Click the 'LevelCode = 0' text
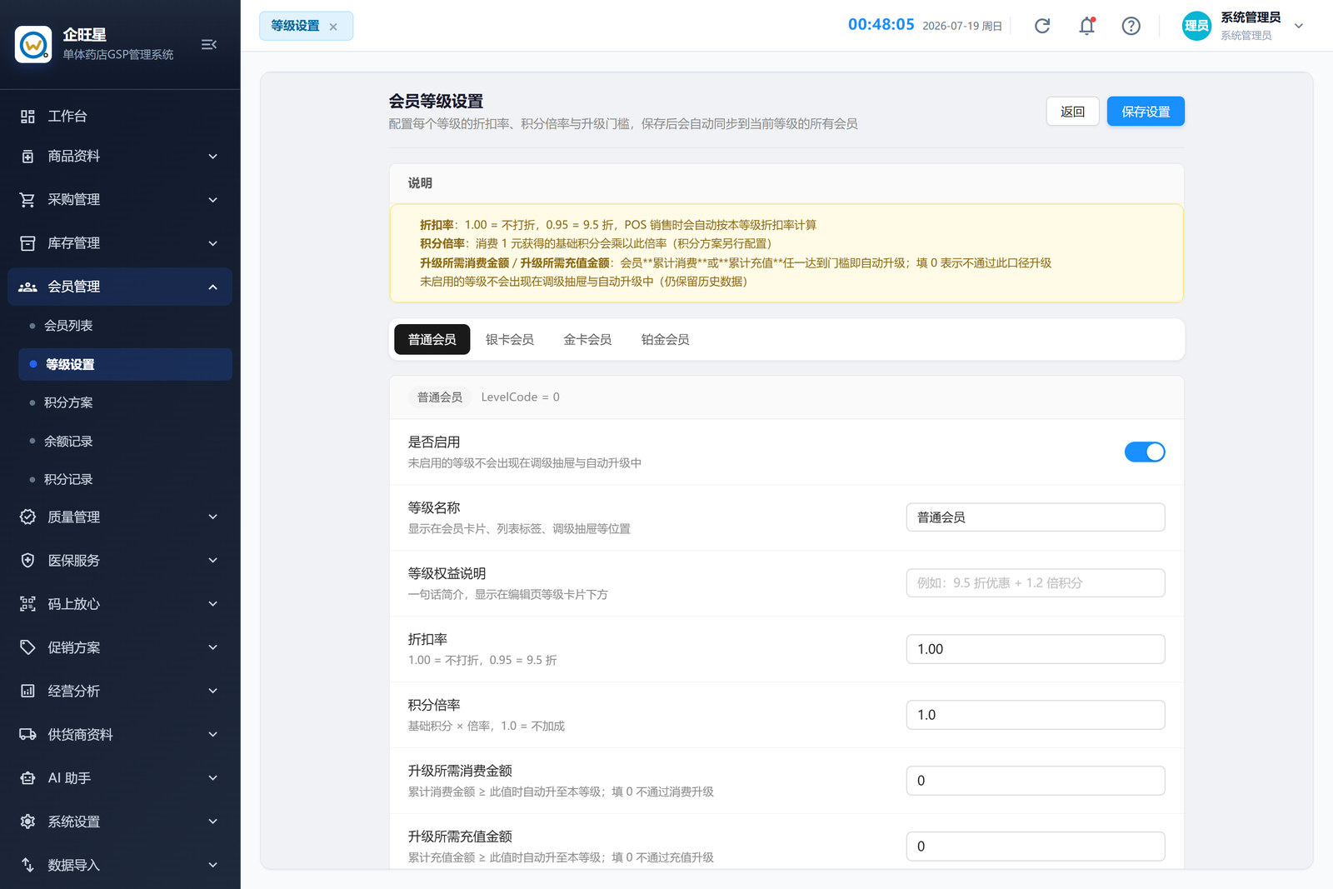Viewport: 1333px width, 889px height. click(520, 397)
